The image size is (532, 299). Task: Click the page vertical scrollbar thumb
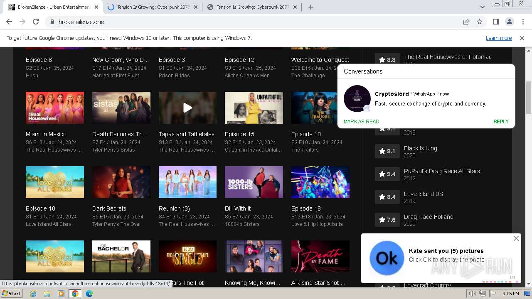529,97
